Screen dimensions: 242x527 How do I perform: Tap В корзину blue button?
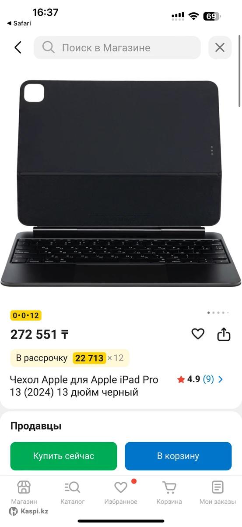point(178,456)
